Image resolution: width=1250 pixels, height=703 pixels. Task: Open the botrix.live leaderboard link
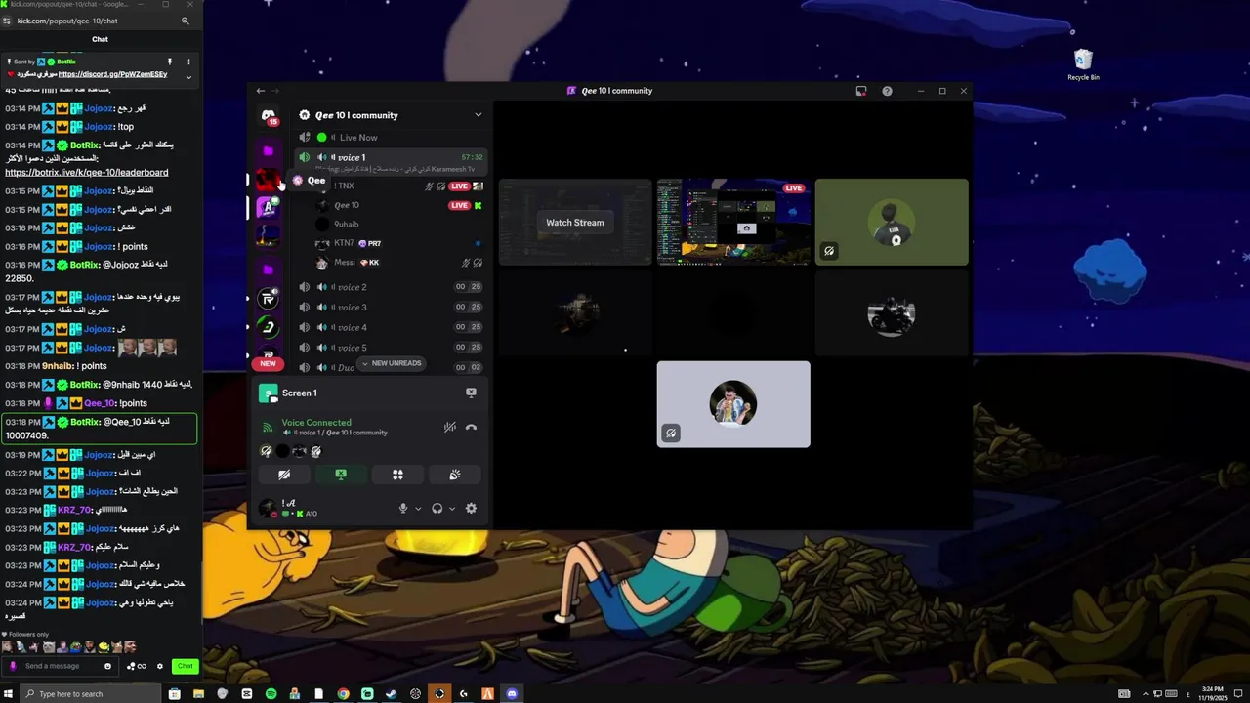[86, 173]
